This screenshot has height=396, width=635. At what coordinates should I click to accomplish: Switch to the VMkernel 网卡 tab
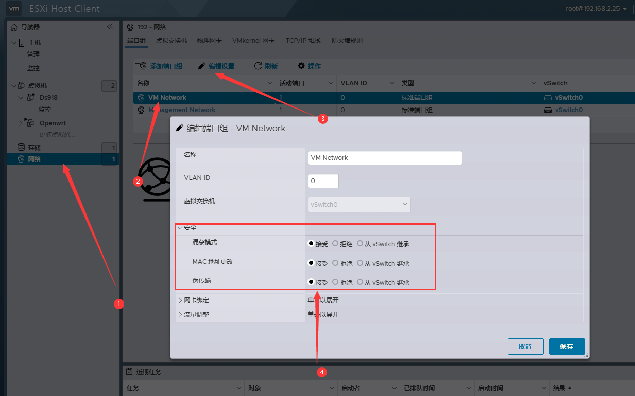(x=253, y=40)
